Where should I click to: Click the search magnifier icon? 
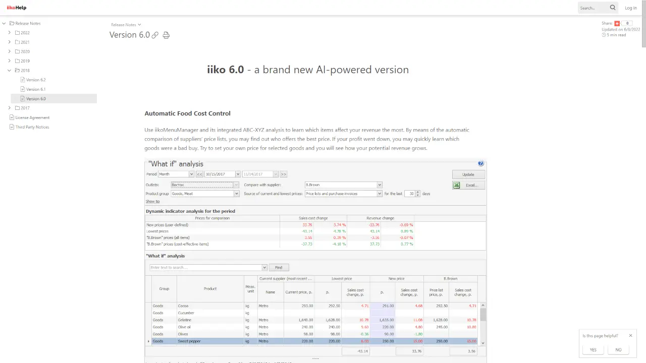click(x=613, y=8)
